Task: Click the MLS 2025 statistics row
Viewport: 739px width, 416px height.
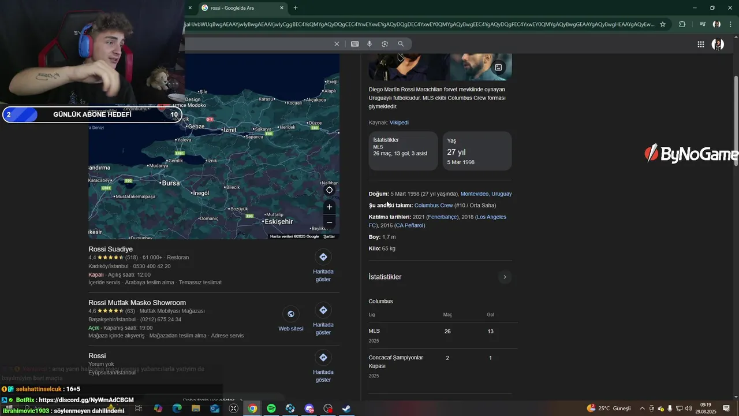Action: 443,335
